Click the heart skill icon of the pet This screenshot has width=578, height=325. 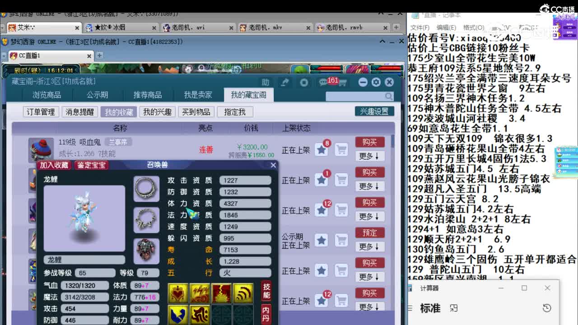click(x=178, y=293)
